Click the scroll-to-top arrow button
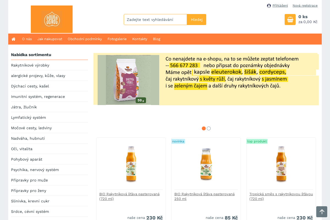Viewport: 330px width, 220px height. click(322, 212)
